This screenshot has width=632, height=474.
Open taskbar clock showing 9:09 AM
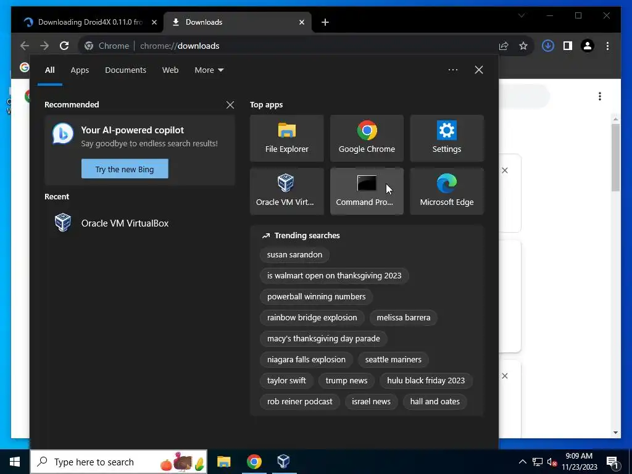(579, 462)
